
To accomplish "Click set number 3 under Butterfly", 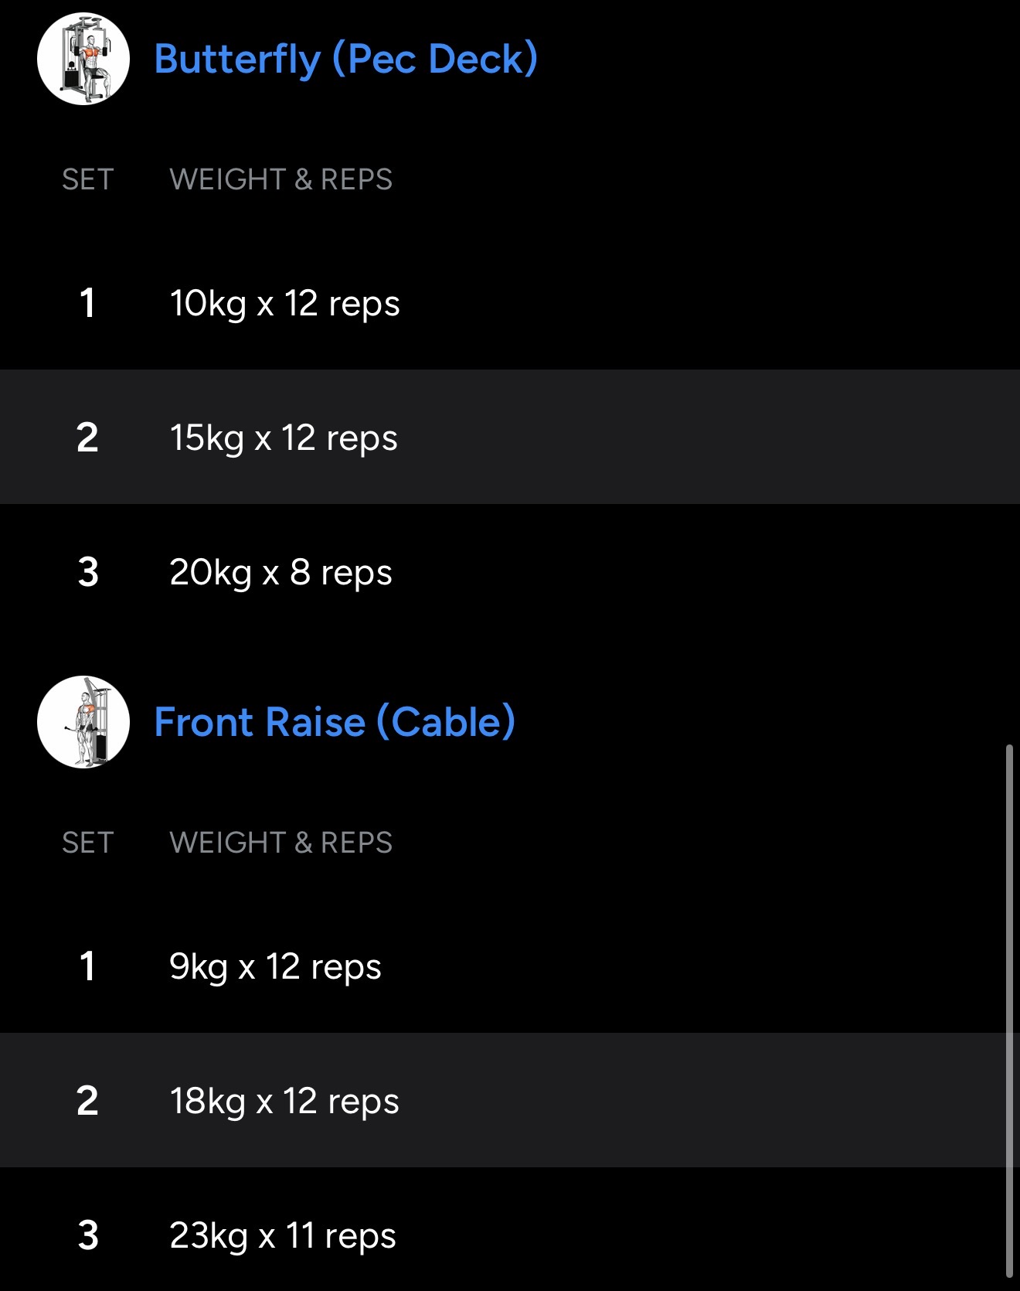I will tap(88, 573).
